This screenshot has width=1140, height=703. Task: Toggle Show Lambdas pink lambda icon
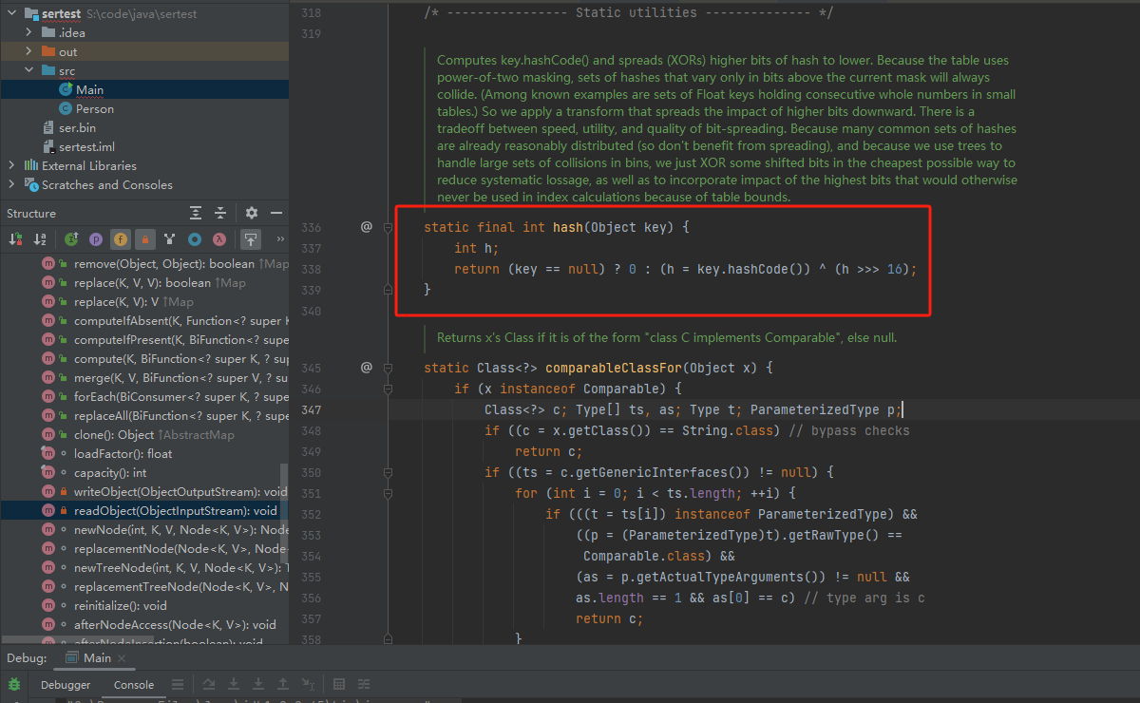click(218, 239)
